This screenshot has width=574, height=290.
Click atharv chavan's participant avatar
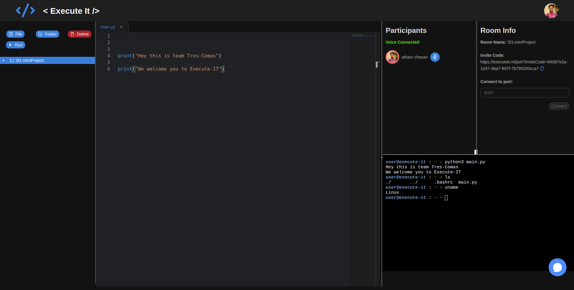[392, 57]
